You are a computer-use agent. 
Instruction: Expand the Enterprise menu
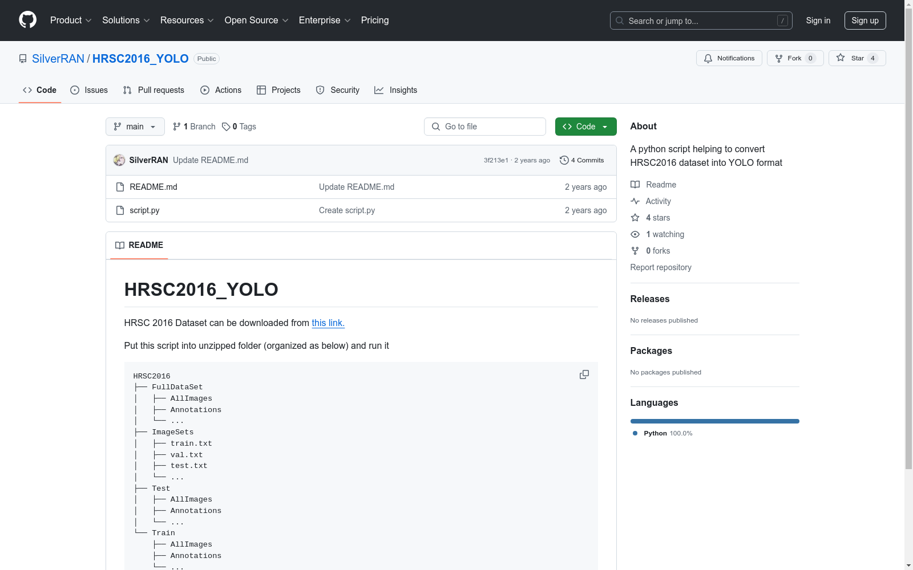tap(325, 21)
